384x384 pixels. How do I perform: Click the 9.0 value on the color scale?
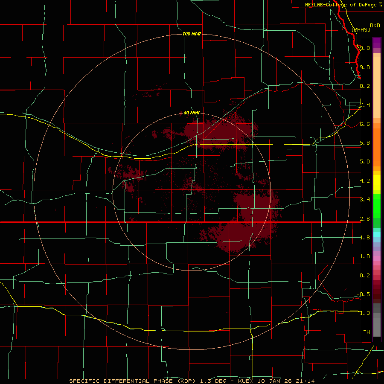[x=365, y=67]
